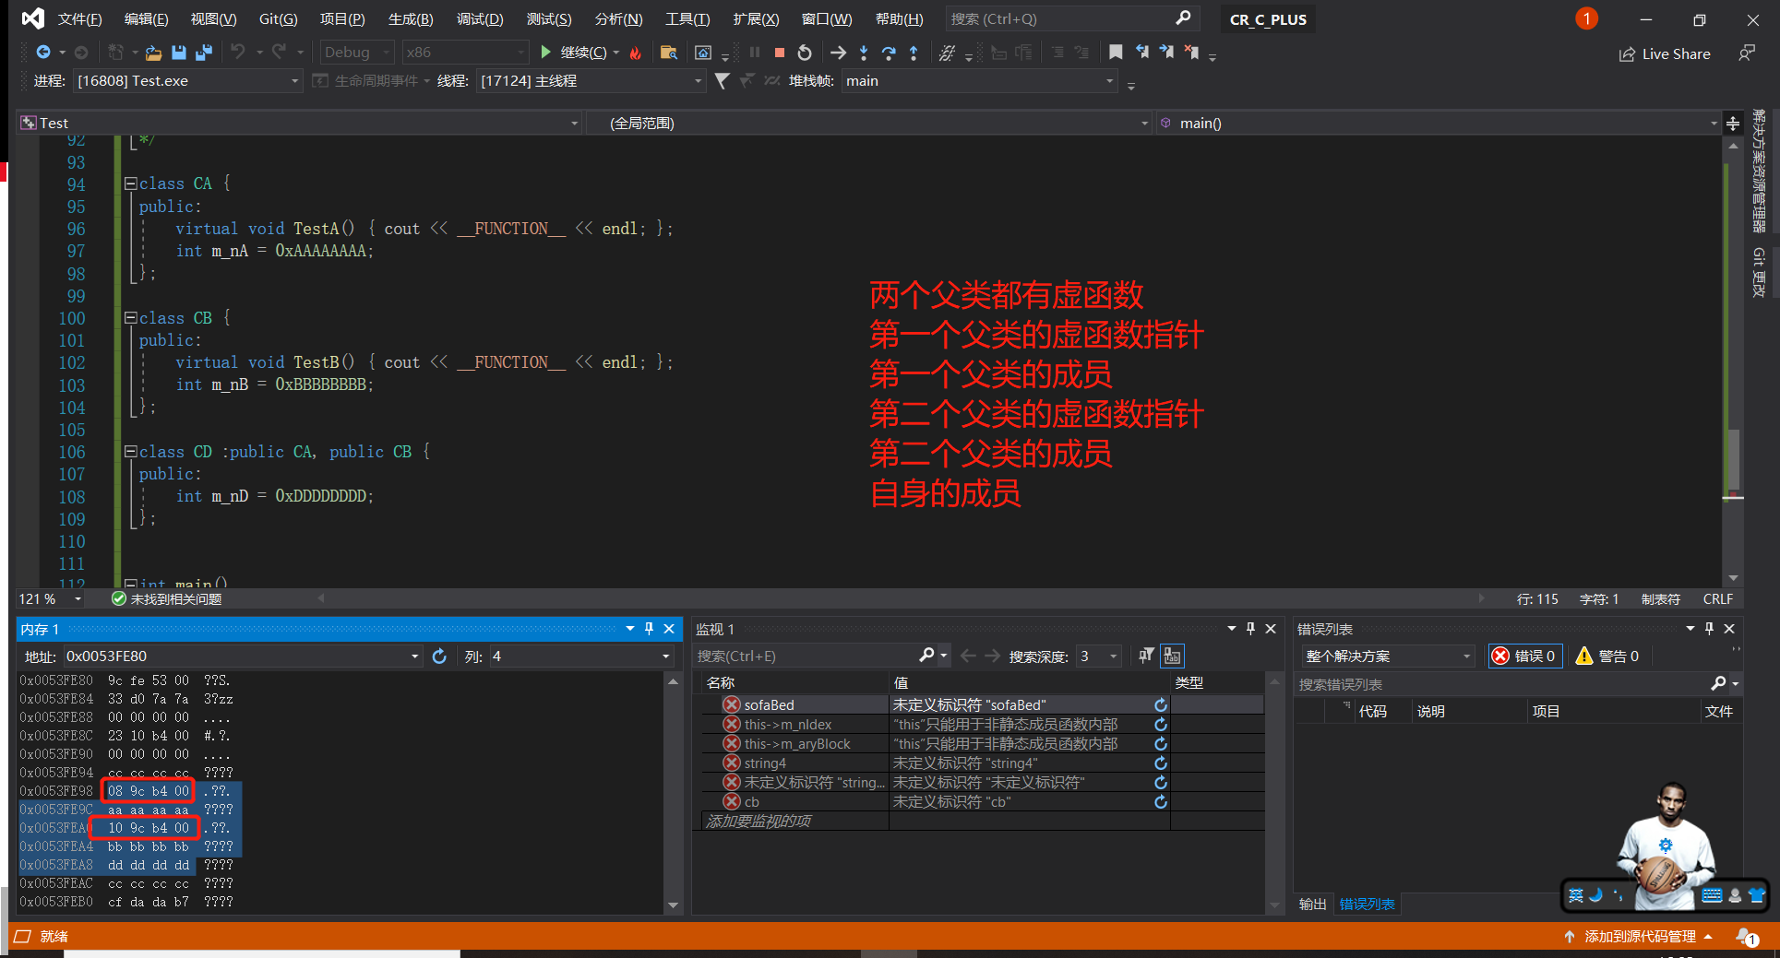This screenshot has height=958, width=1780.
Task: Click the thread filter funnel icon
Action: 722,81
